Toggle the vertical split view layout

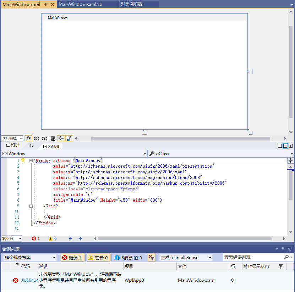[x=280, y=146]
